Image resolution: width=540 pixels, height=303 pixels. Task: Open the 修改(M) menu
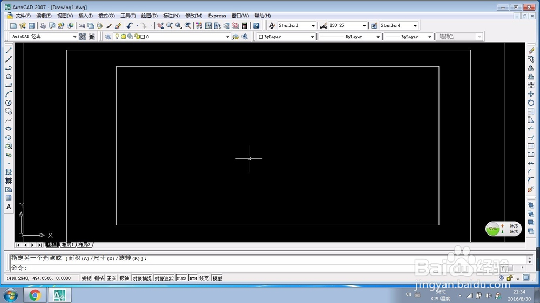coord(194,16)
